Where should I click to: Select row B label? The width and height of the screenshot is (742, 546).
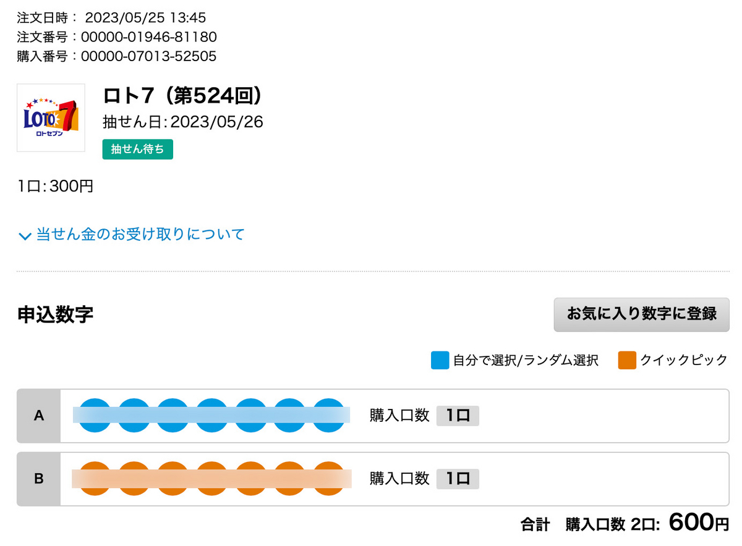point(39,479)
